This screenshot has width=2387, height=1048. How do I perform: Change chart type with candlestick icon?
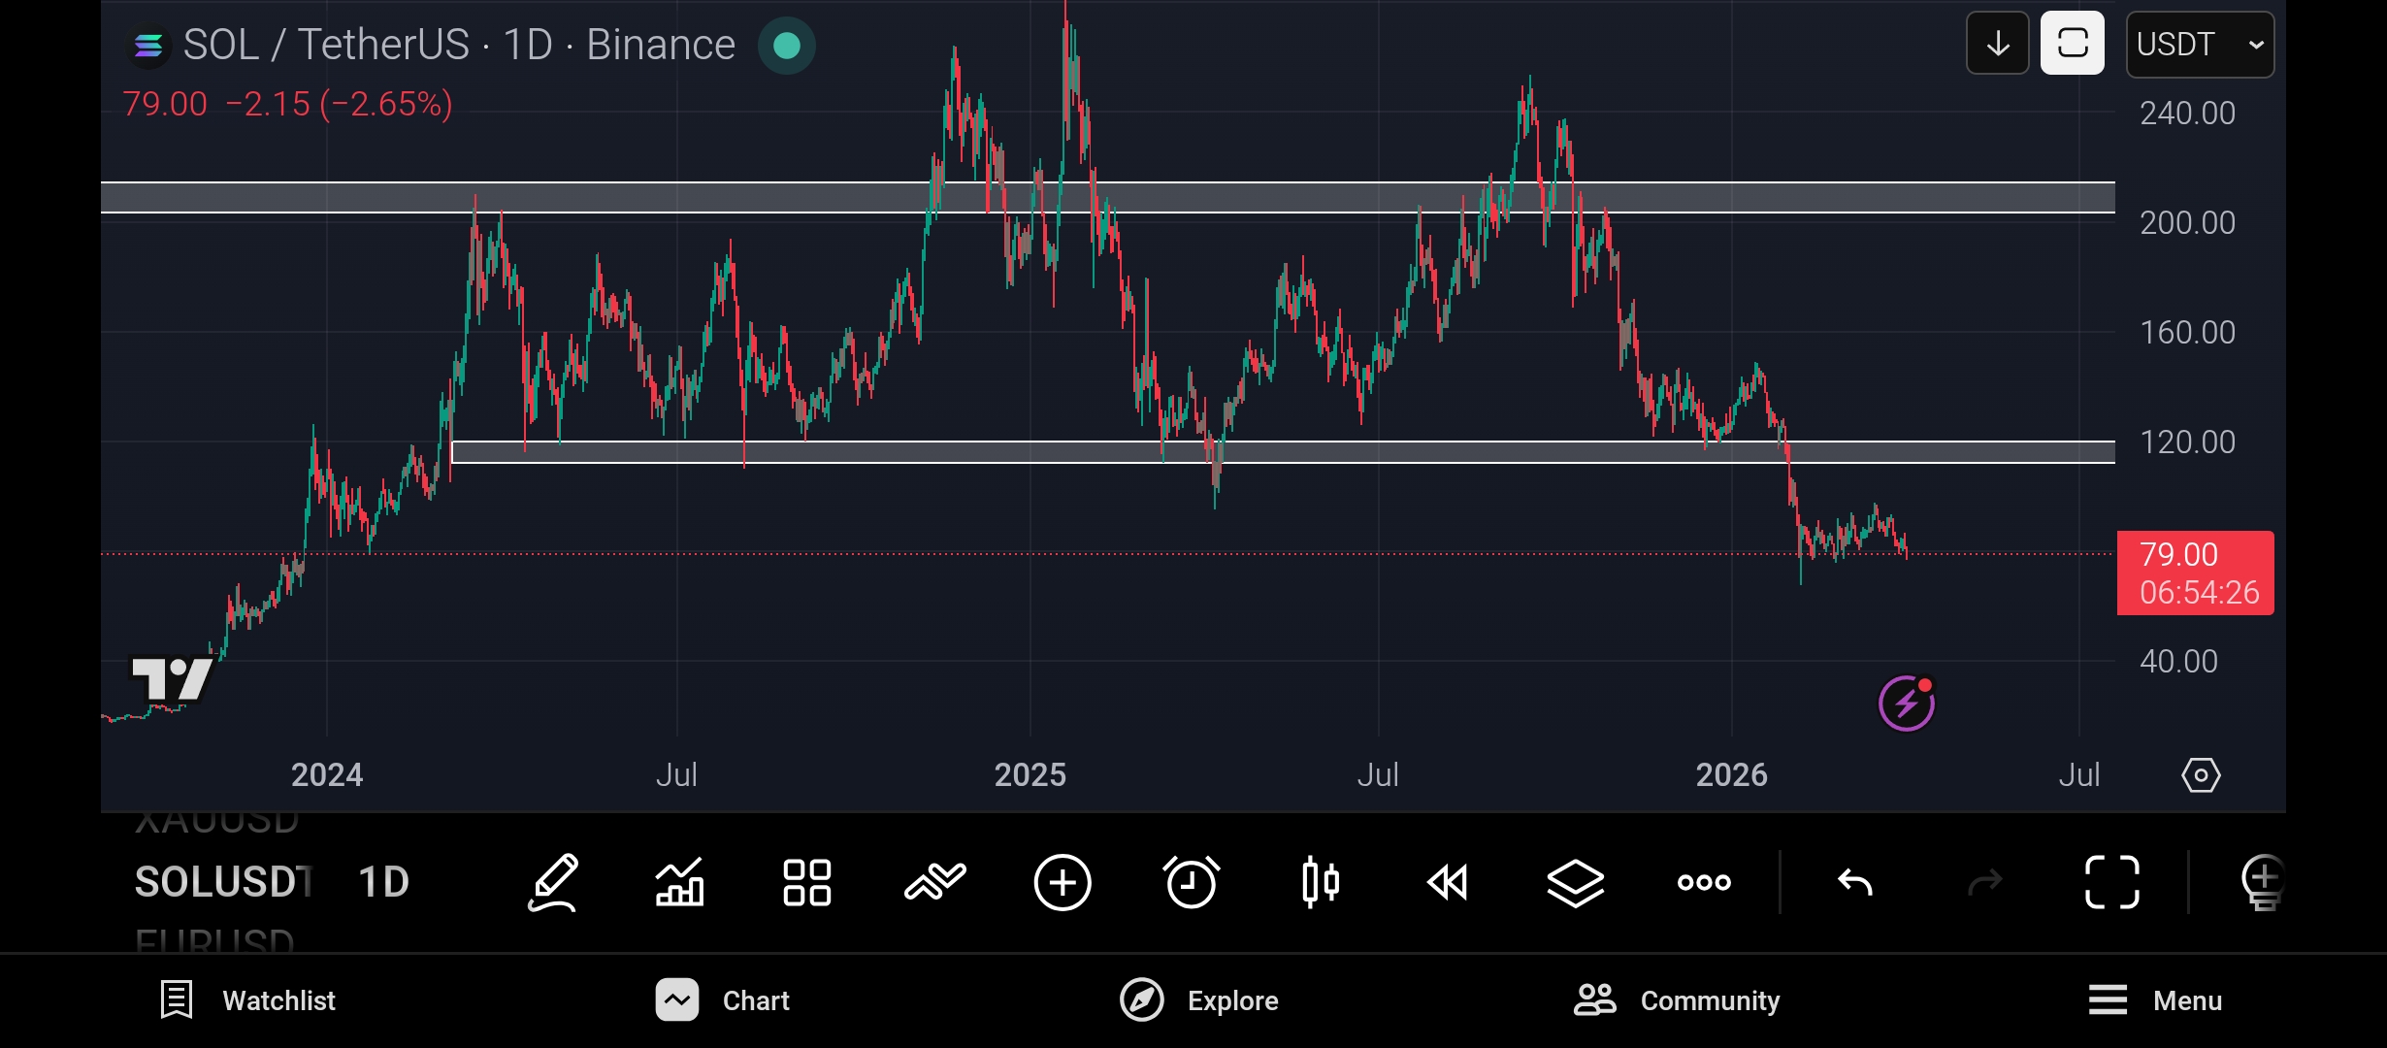click(1321, 882)
